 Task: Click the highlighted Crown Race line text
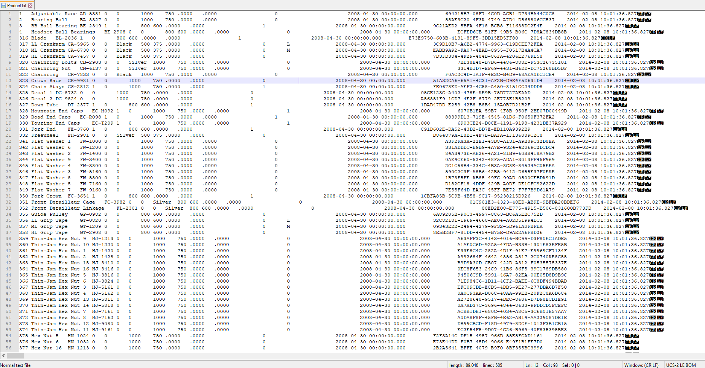[x=46, y=80]
